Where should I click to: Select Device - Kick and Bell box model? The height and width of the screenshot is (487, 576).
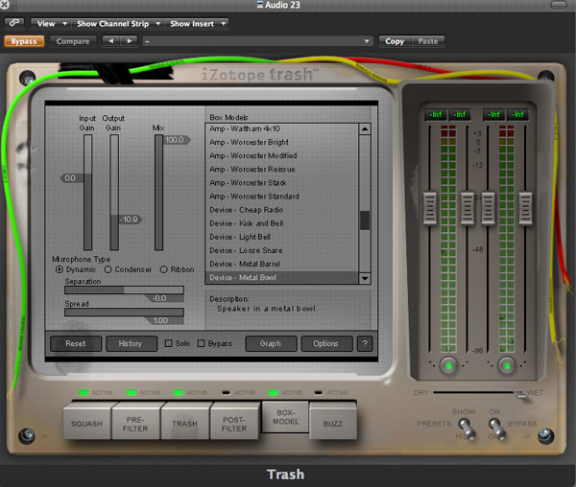point(281,223)
